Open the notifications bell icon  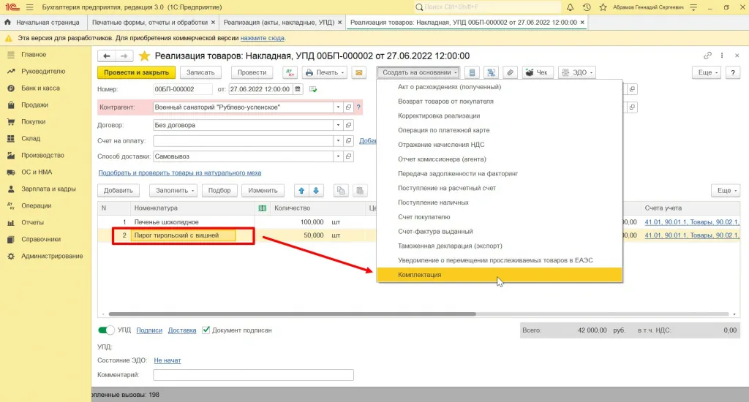pos(570,7)
